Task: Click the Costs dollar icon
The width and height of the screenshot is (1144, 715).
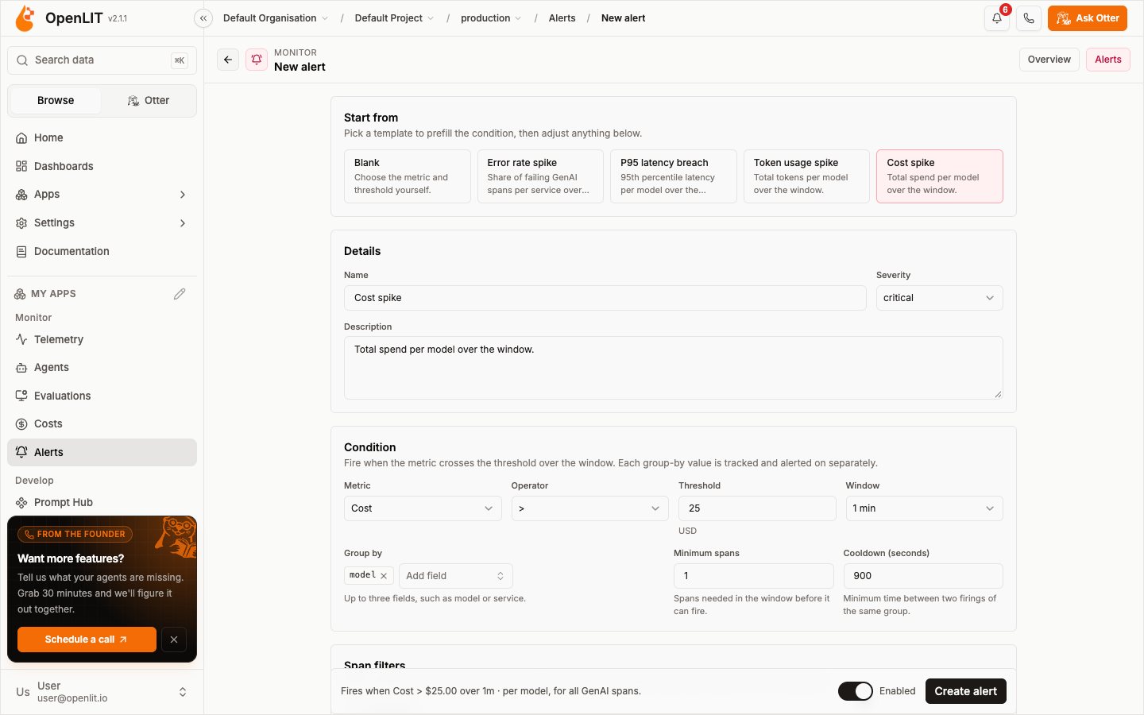Action: (x=21, y=424)
